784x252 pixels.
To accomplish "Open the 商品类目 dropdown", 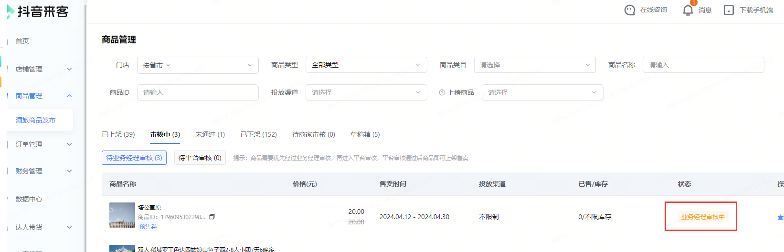I will coord(534,65).
